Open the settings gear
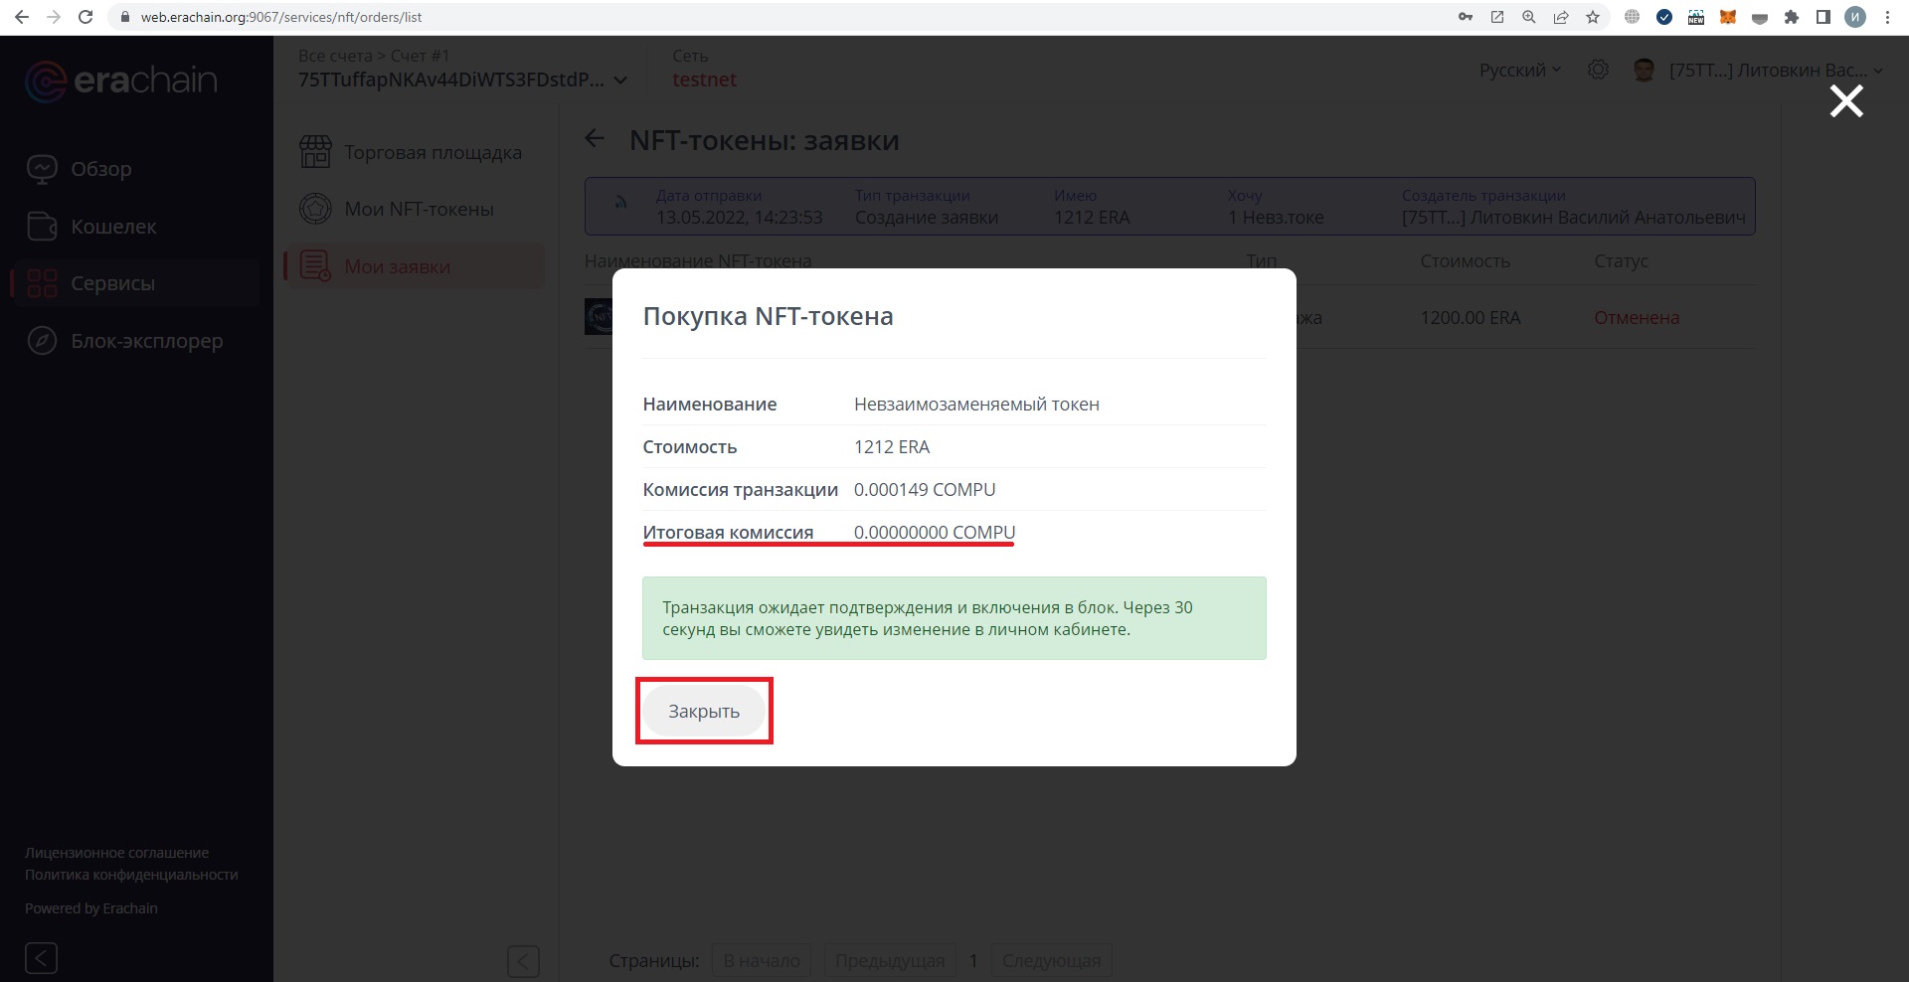The height and width of the screenshot is (982, 1909). [1599, 70]
